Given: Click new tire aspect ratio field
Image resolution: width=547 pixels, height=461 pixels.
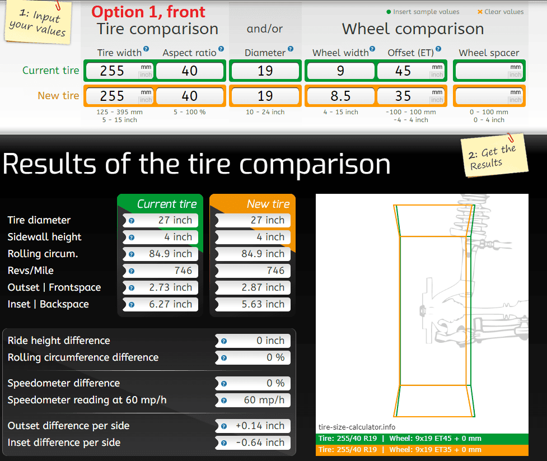Looking at the screenshot, I should tap(190, 96).
